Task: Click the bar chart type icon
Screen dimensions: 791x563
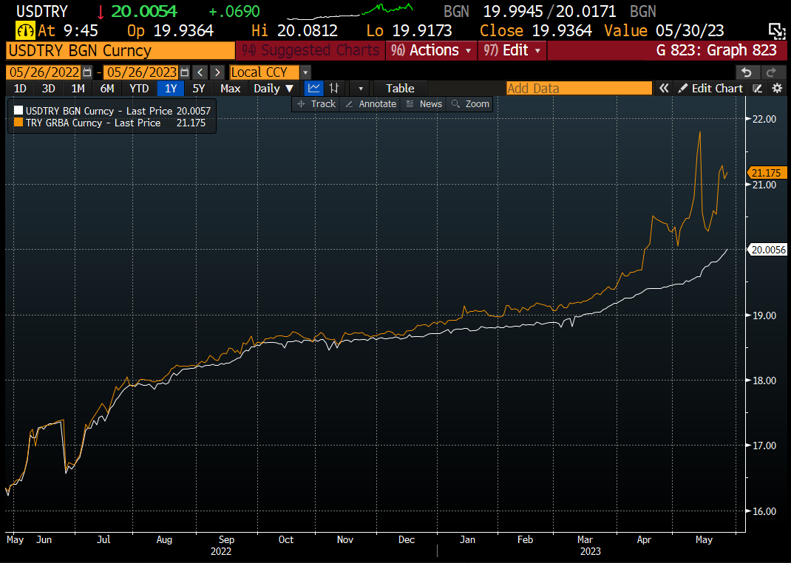Action: [x=335, y=88]
